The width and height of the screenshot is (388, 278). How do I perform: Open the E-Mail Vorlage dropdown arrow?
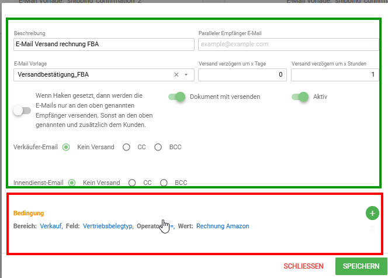(186, 74)
